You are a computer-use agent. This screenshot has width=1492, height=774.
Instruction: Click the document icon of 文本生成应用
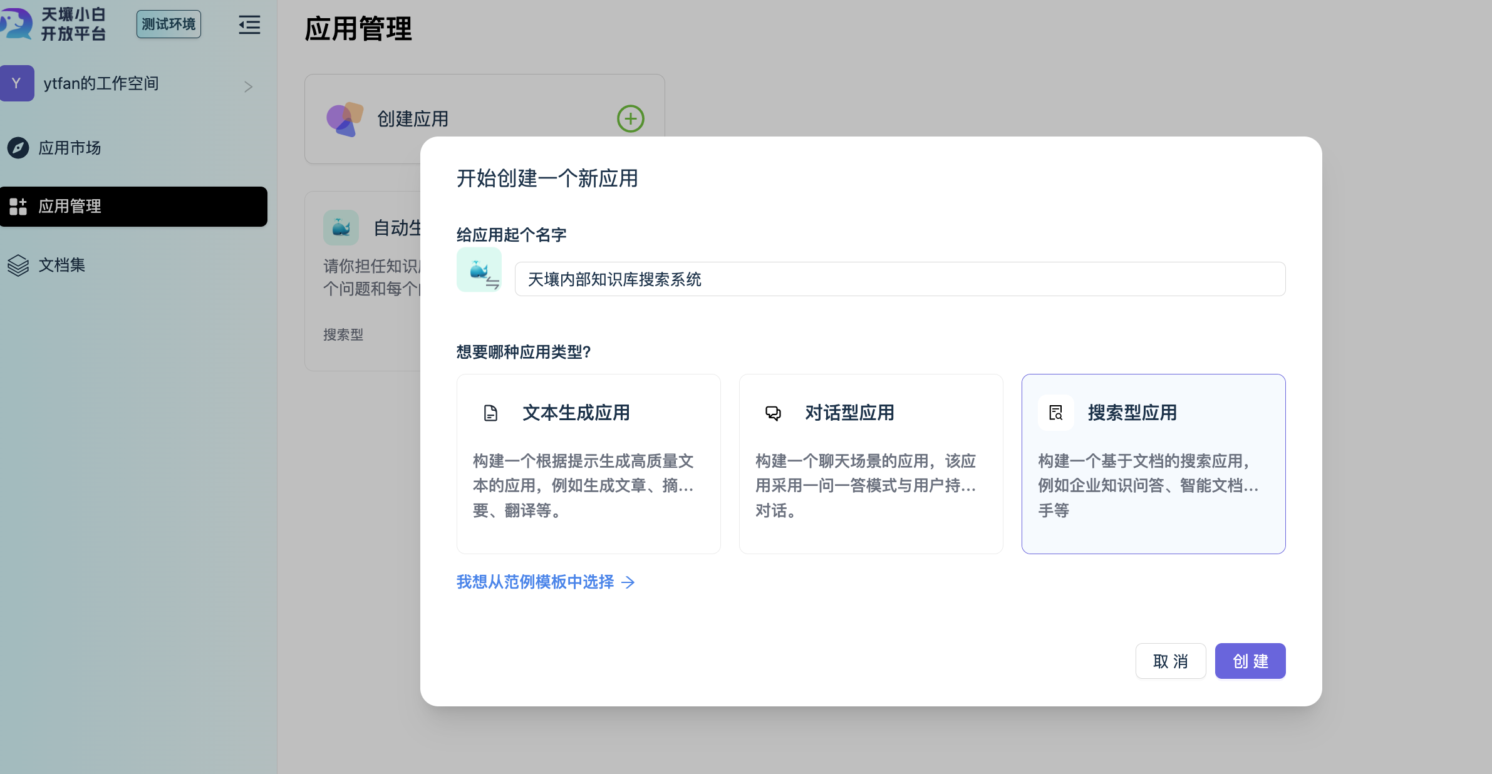491,413
